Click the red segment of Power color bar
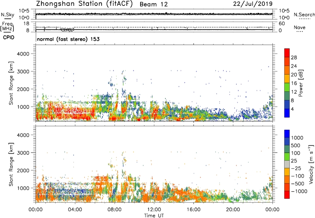This screenshot has width=315, height=218. [287, 53]
